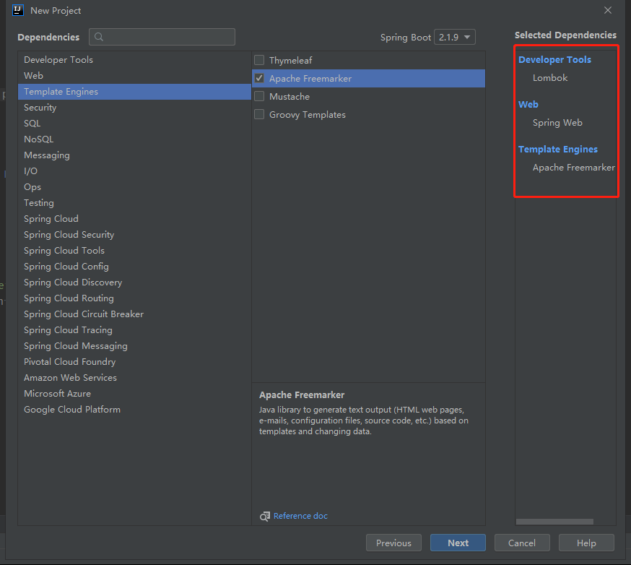Viewport: 631px width, 565px height.
Task: Click Developer Tools heading in Selected Dependencies
Action: pyautogui.click(x=554, y=59)
